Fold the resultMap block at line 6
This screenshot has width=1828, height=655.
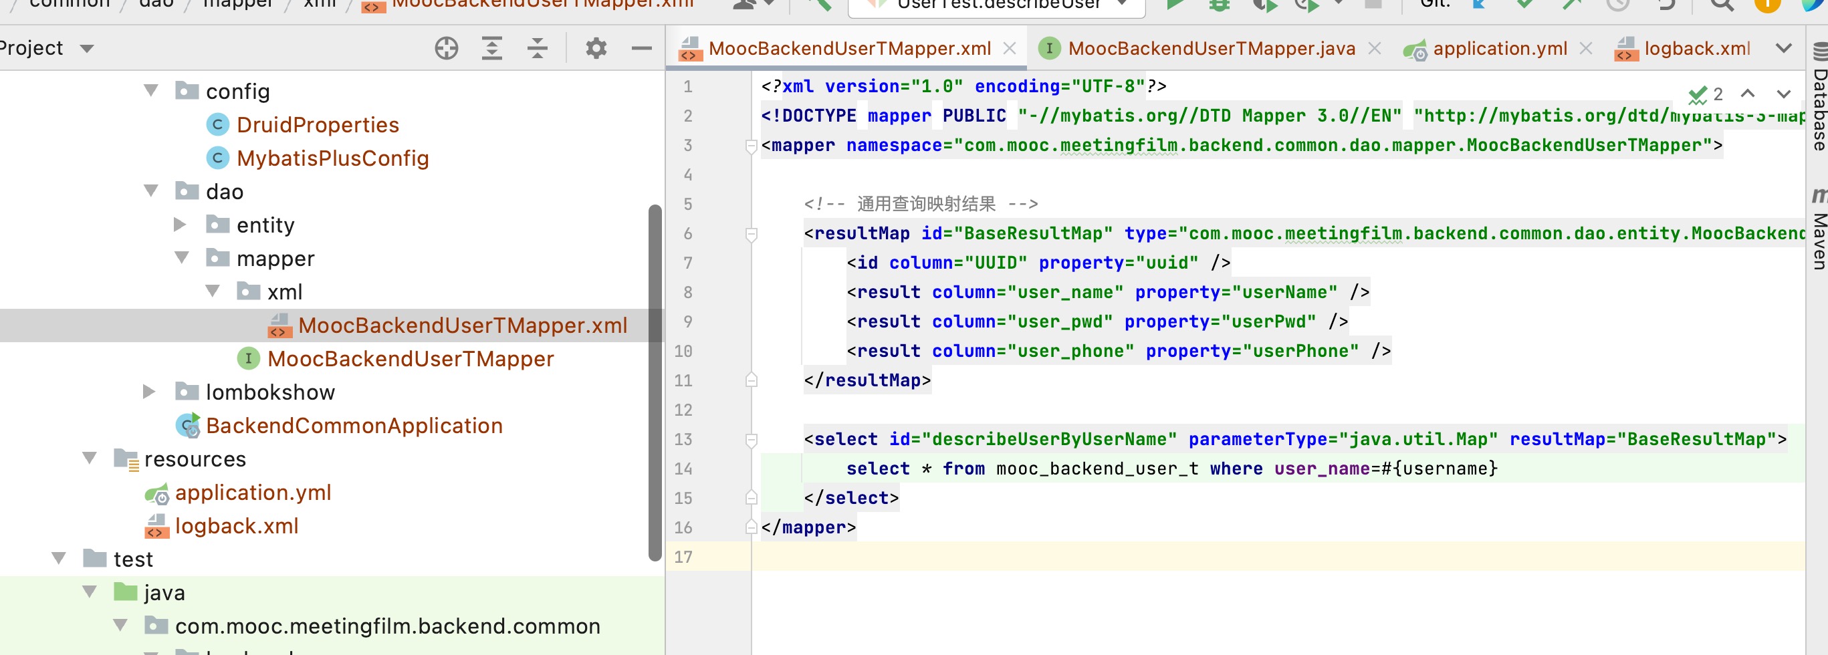tap(752, 233)
